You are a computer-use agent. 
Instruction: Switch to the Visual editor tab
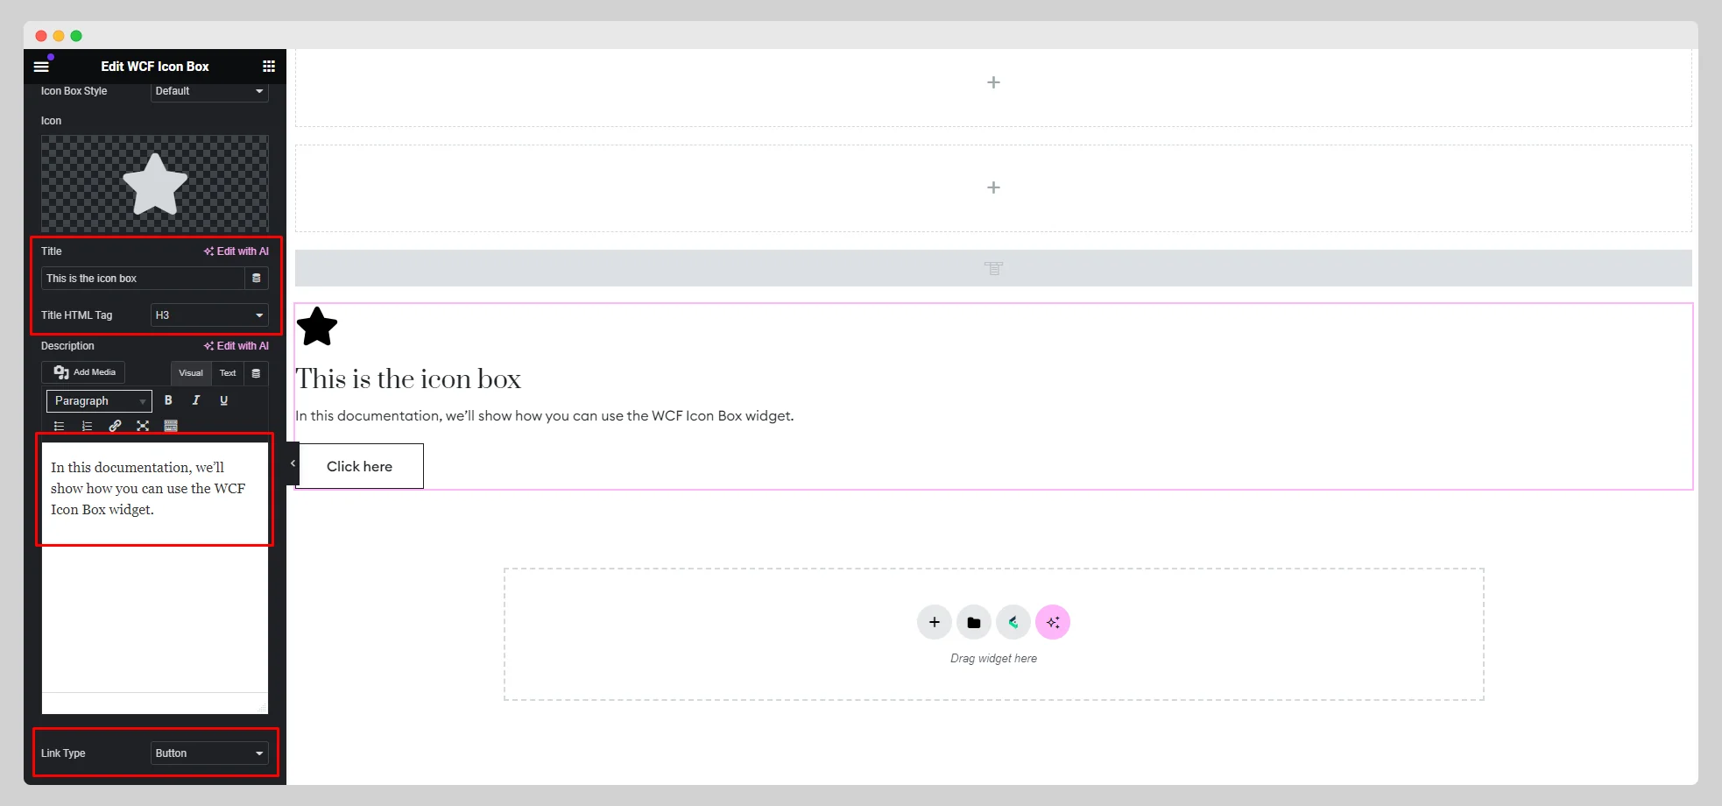coord(191,373)
